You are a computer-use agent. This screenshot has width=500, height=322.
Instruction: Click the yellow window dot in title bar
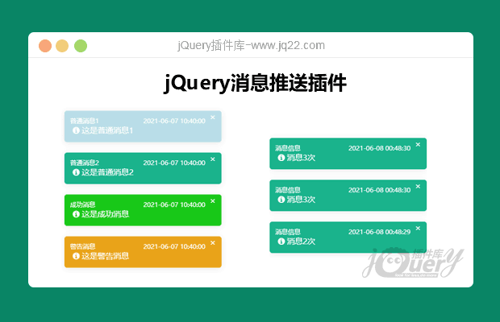[63, 46]
